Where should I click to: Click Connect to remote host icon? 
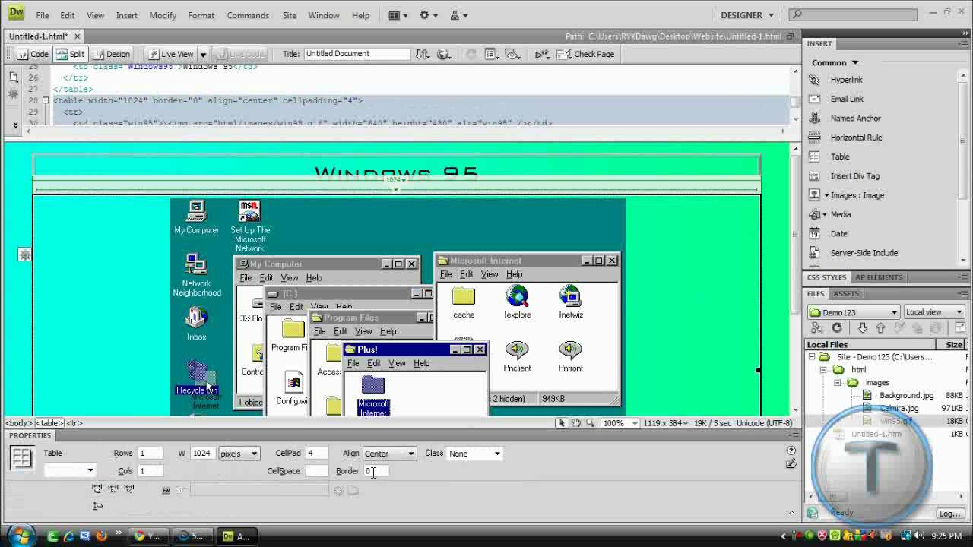(817, 328)
